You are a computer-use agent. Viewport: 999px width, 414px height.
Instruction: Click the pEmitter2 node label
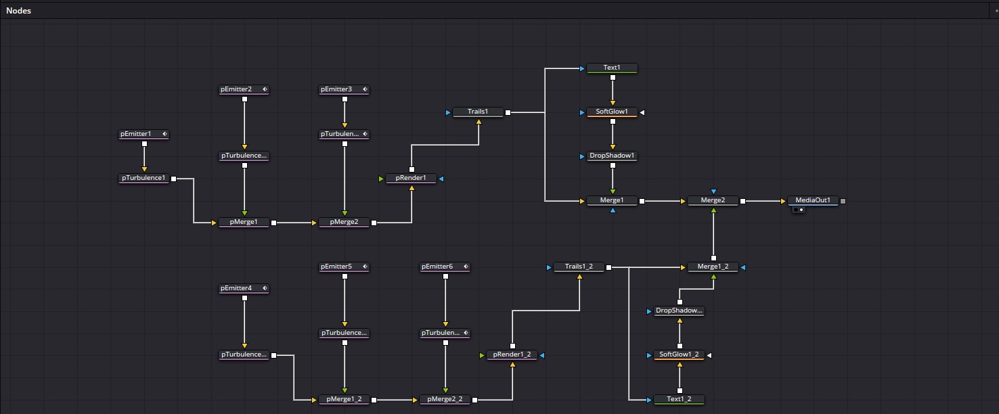pos(236,89)
